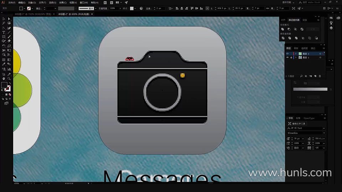The height and width of the screenshot is (192, 342).
Task: Switch to the OpenType panel tab
Action: pos(309,118)
